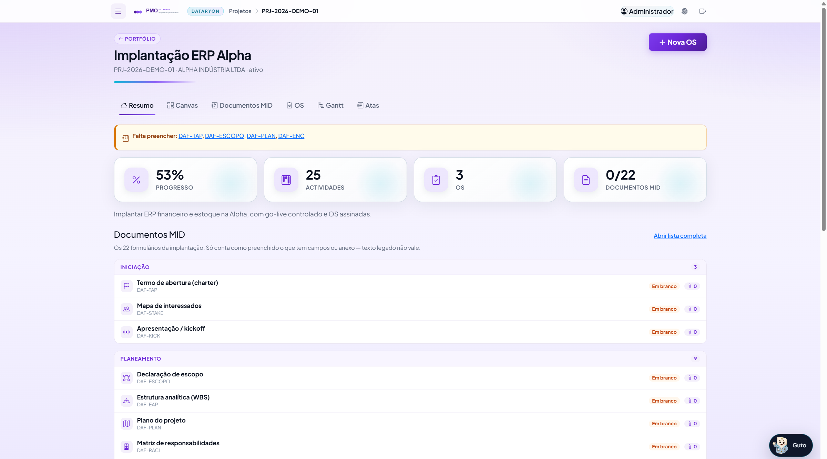
Task: Open Matriz de responsabilidades document
Action: click(x=410, y=447)
